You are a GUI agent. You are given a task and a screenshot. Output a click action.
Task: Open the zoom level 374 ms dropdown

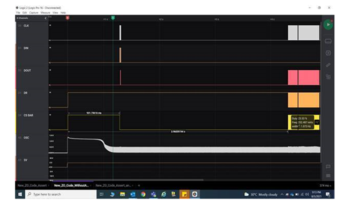coord(325,186)
